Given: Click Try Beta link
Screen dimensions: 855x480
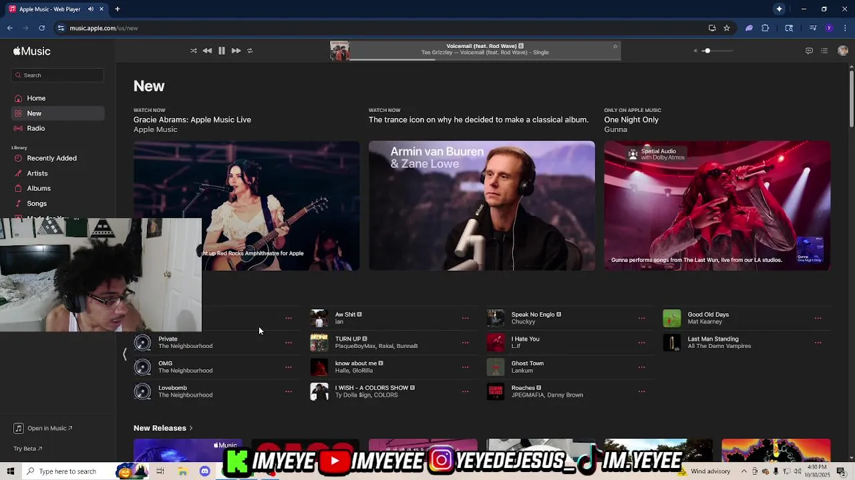Looking at the screenshot, I should [x=28, y=449].
